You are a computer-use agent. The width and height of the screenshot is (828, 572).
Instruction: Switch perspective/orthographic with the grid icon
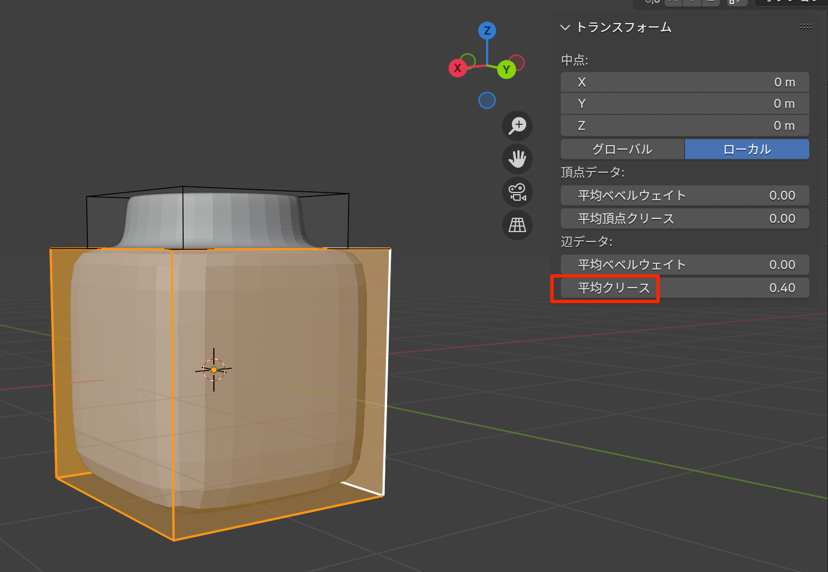tap(517, 225)
